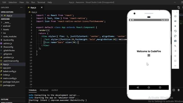
Task: Tap the Android back button on the phone screen
Action: (x=138, y=88)
